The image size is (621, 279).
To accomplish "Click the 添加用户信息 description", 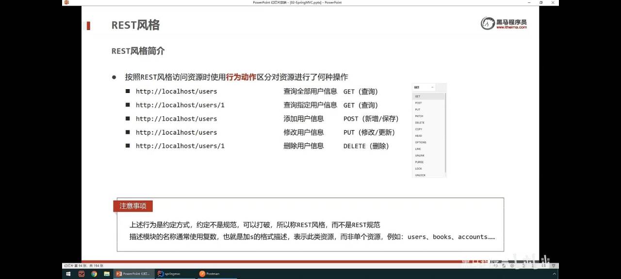I will click(303, 119).
